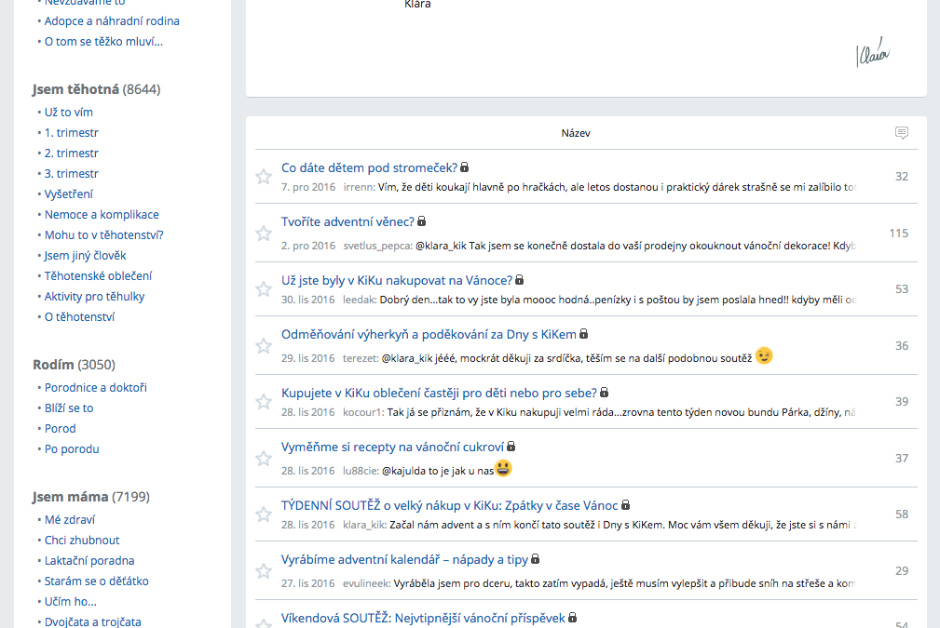Toggle star on 'Odměňování výherkyň' thread
This screenshot has width=940, height=628.
coord(264,345)
